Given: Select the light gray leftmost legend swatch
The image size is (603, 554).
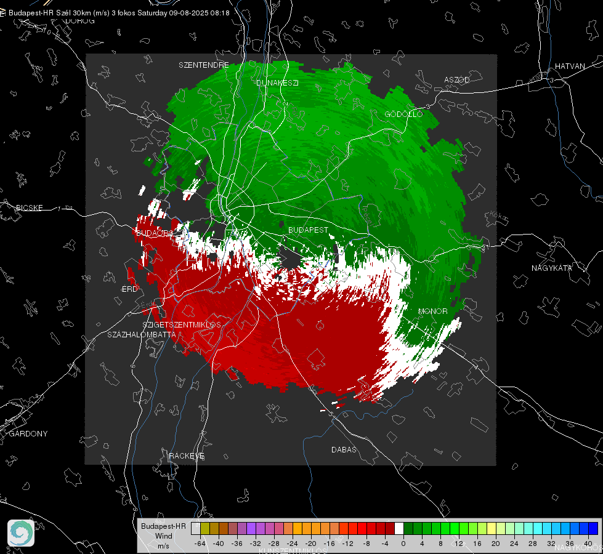Looking at the screenshot, I should coord(196,528).
